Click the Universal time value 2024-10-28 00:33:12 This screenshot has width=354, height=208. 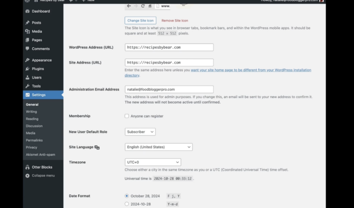[173, 179]
